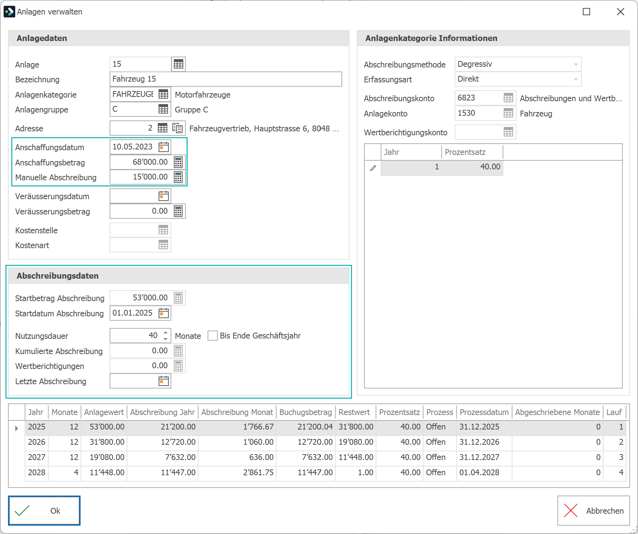
Task: Open the lookup grid next to Anlage field
Action: pyautogui.click(x=178, y=64)
